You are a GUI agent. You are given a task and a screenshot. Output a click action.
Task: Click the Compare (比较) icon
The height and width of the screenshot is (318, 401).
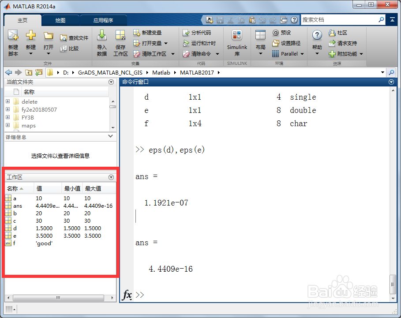pyautogui.click(x=63, y=49)
